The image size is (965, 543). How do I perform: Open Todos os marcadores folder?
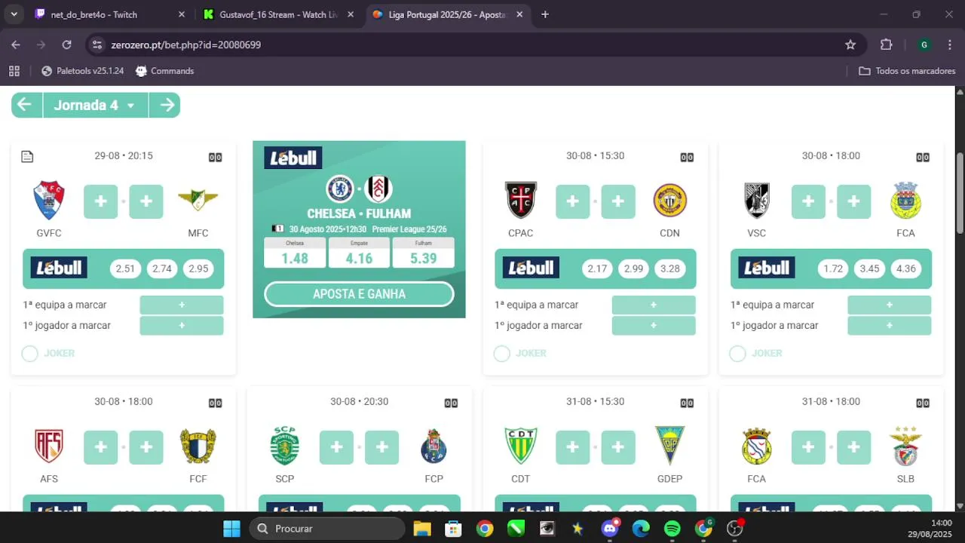[x=907, y=71]
